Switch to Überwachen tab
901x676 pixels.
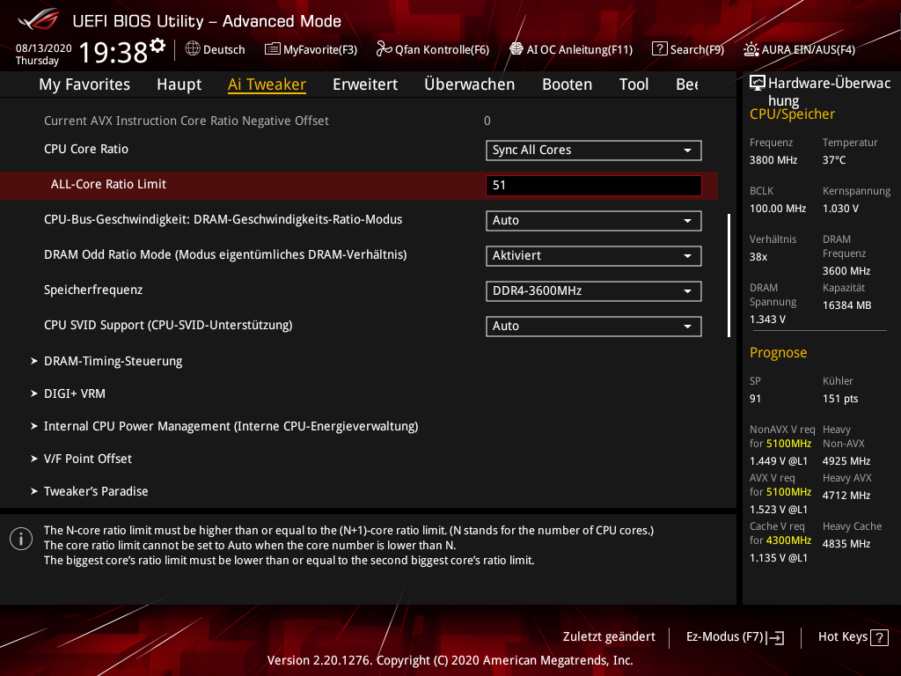coord(470,84)
